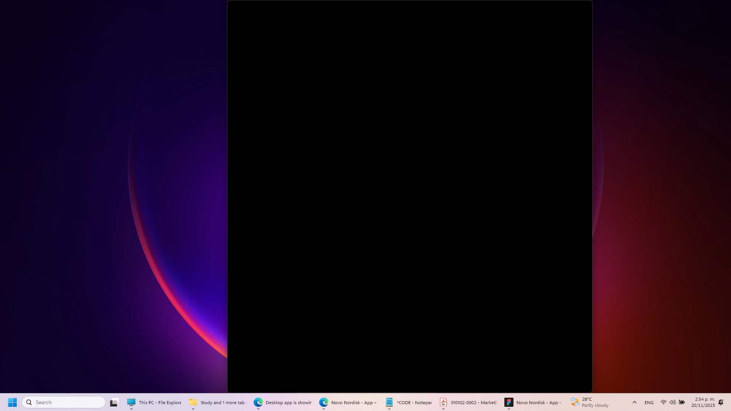Open the clock showing 2:54 p. m.

pos(703,402)
